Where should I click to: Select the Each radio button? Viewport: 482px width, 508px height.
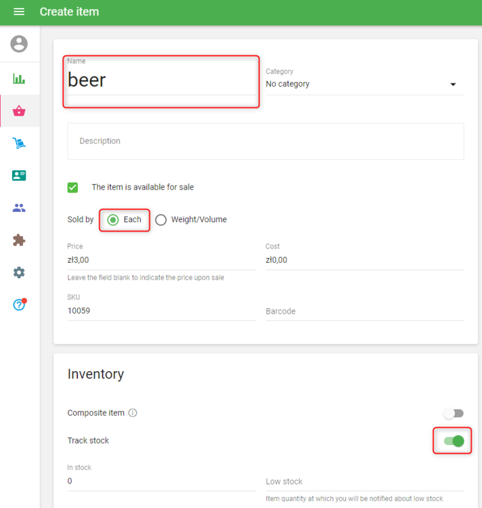(x=113, y=220)
